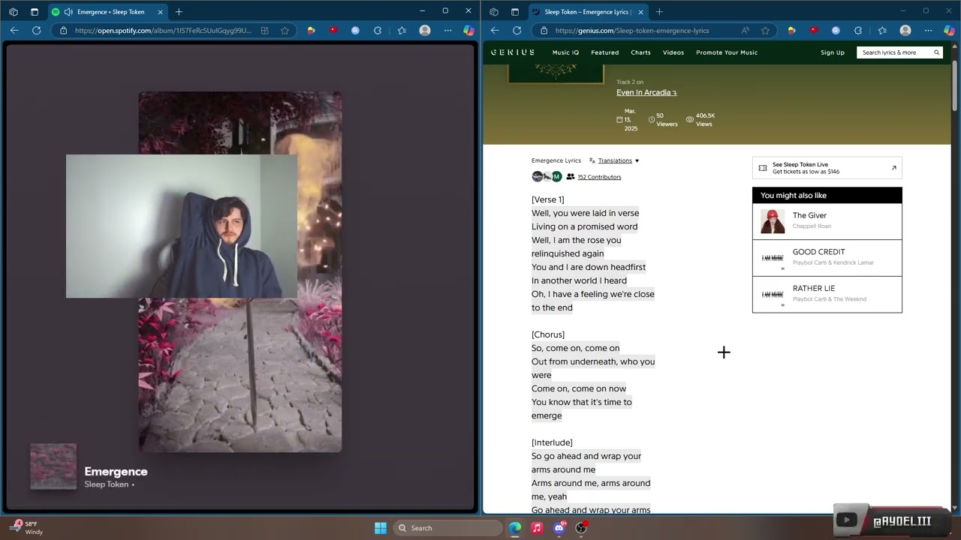Open the Apple Music taskbar icon
Image resolution: width=961 pixels, height=540 pixels.
coord(537,528)
